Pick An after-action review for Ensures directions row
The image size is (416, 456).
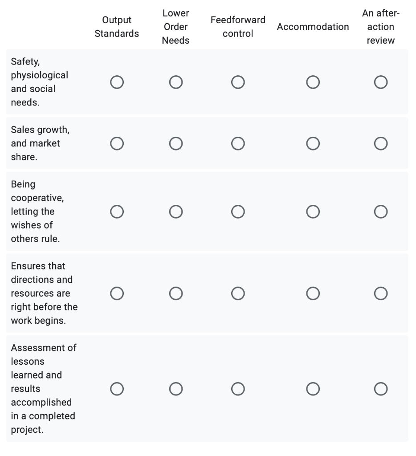pyautogui.click(x=381, y=293)
